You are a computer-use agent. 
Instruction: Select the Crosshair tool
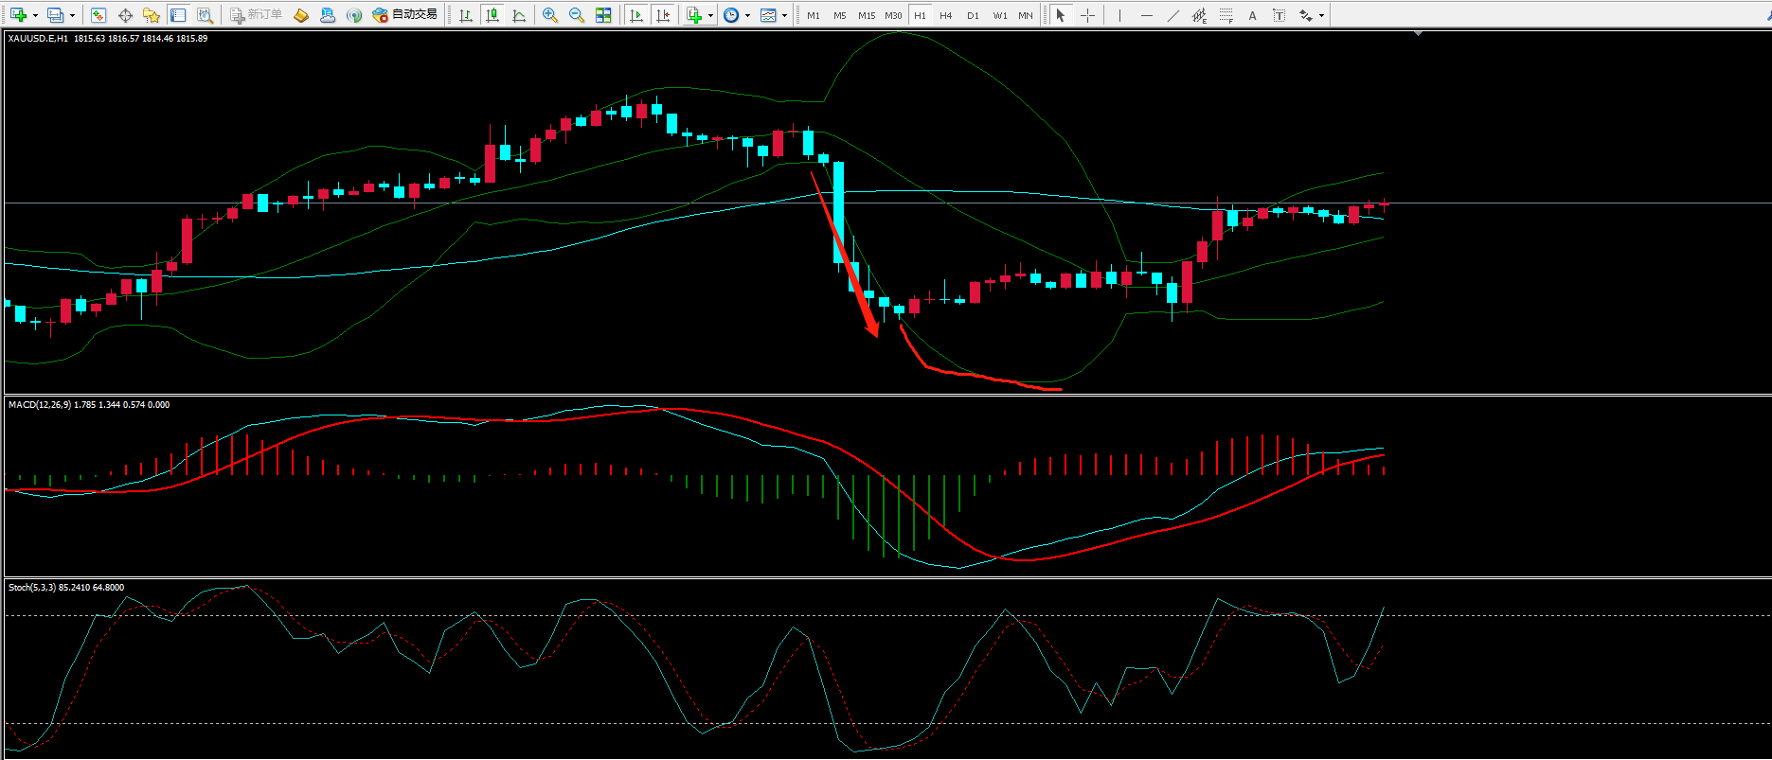click(1087, 15)
